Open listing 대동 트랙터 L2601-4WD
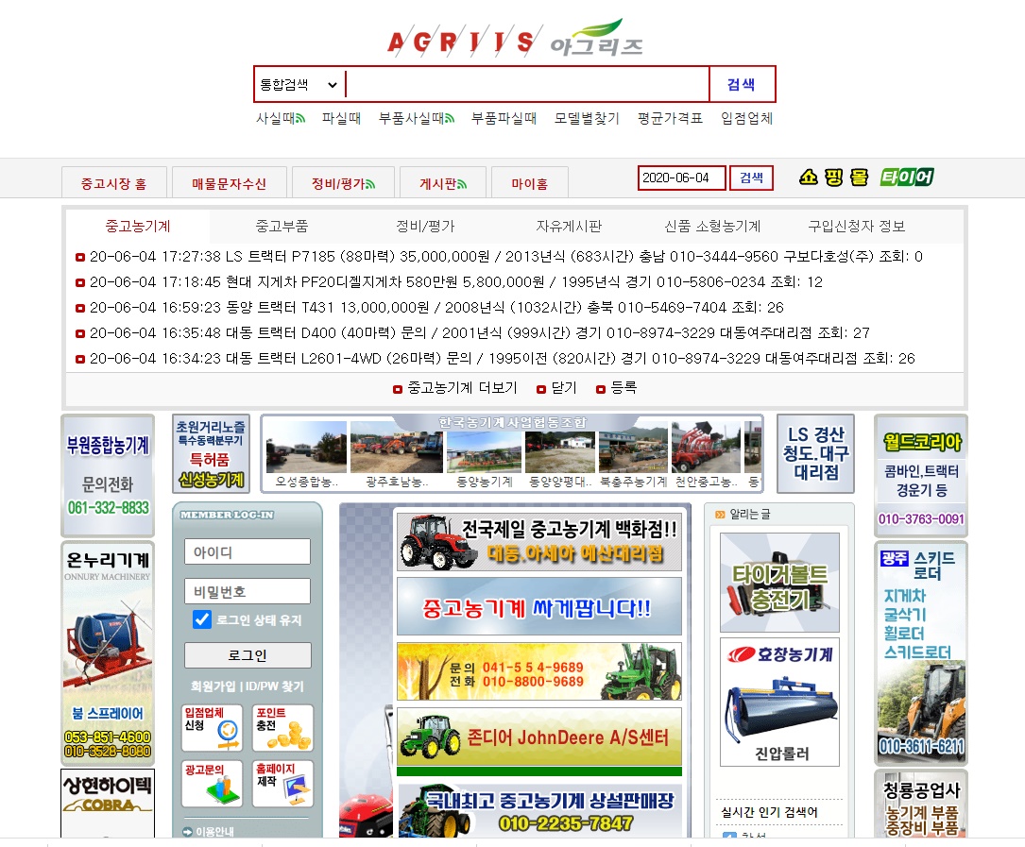This screenshot has height=847, width=1025. click(502, 358)
